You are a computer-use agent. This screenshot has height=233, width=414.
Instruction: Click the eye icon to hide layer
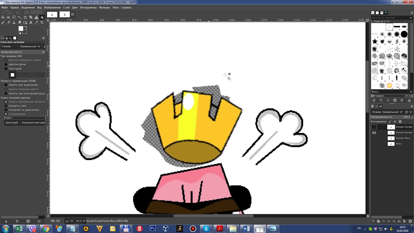pos(374,133)
